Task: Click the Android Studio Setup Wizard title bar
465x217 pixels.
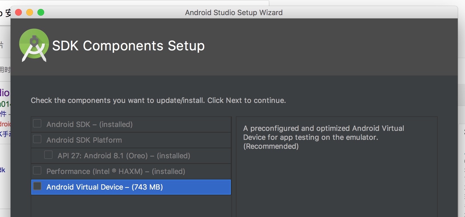Action: pos(234,13)
